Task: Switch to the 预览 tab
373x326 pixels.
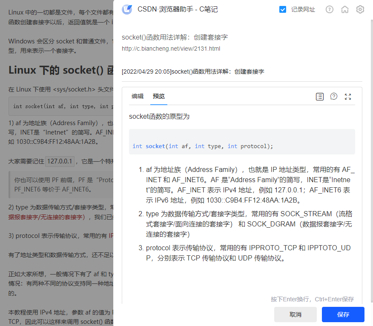Action: [x=159, y=96]
